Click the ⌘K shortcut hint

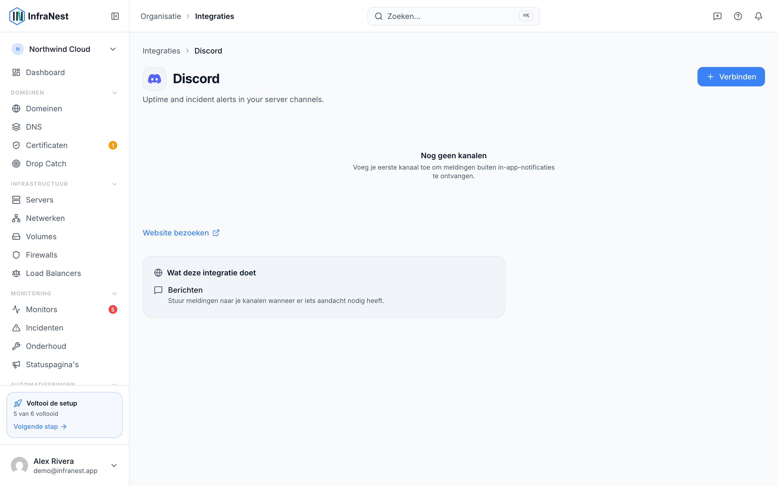pyautogui.click(x=526, y=16)
